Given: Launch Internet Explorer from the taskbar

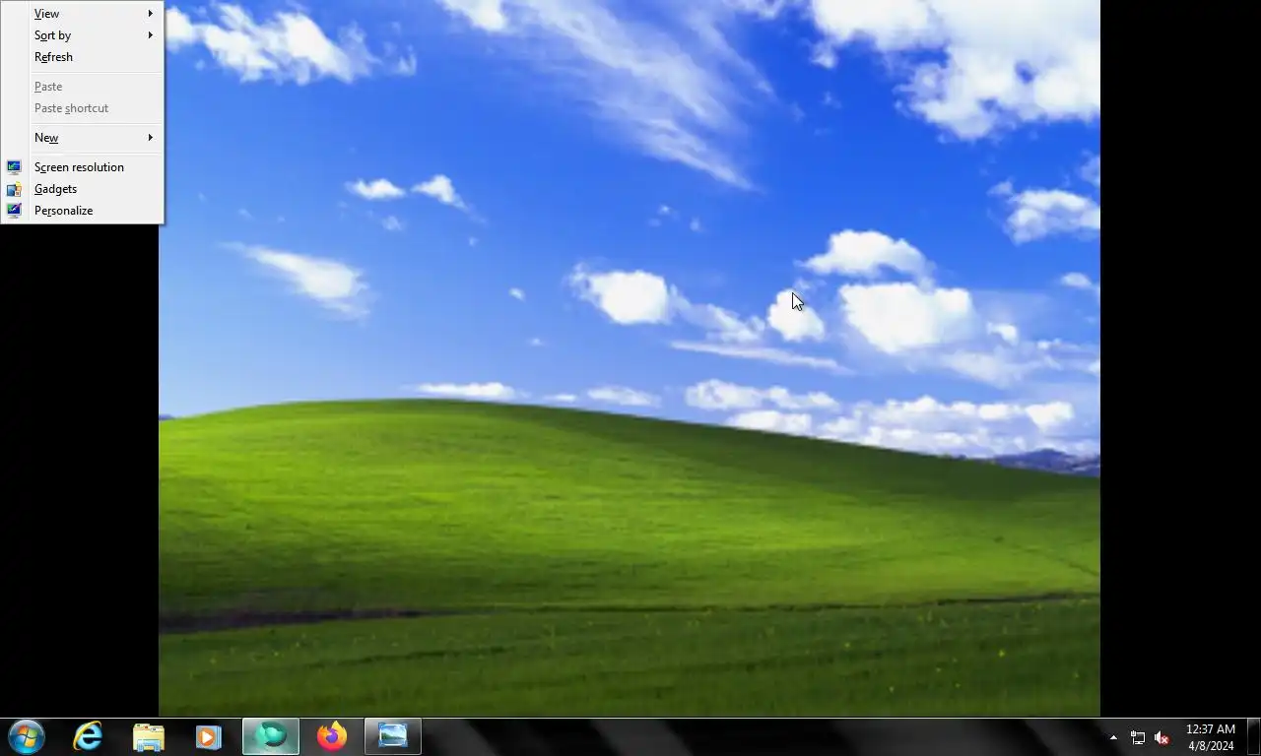Looking at the screenshot, I should point(88,736).
